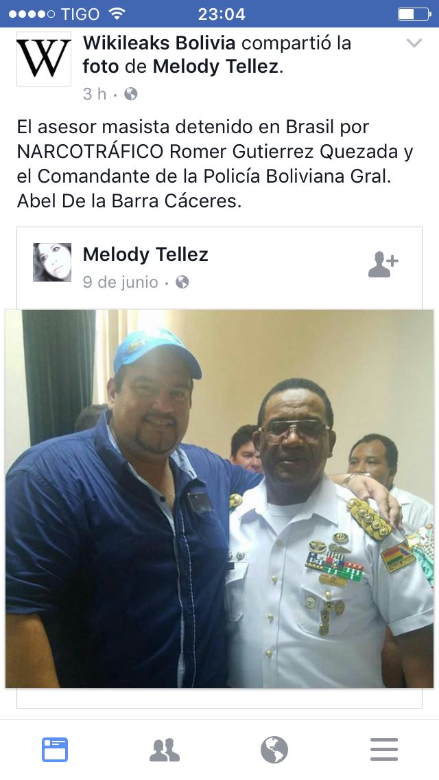Open the shared photo of two men
The image size is (439, 780).
click(219, 498)
